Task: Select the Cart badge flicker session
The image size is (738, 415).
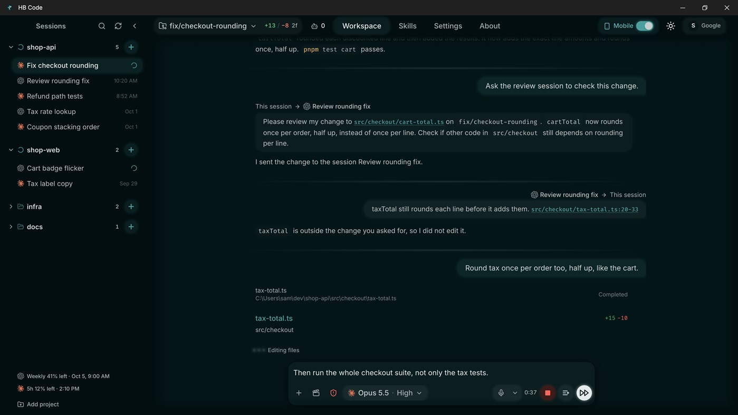Action: pyautogui.click(x=77, y=168)
